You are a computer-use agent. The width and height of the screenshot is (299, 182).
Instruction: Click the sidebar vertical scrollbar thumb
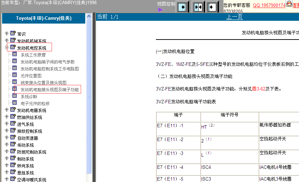[89, 96]
